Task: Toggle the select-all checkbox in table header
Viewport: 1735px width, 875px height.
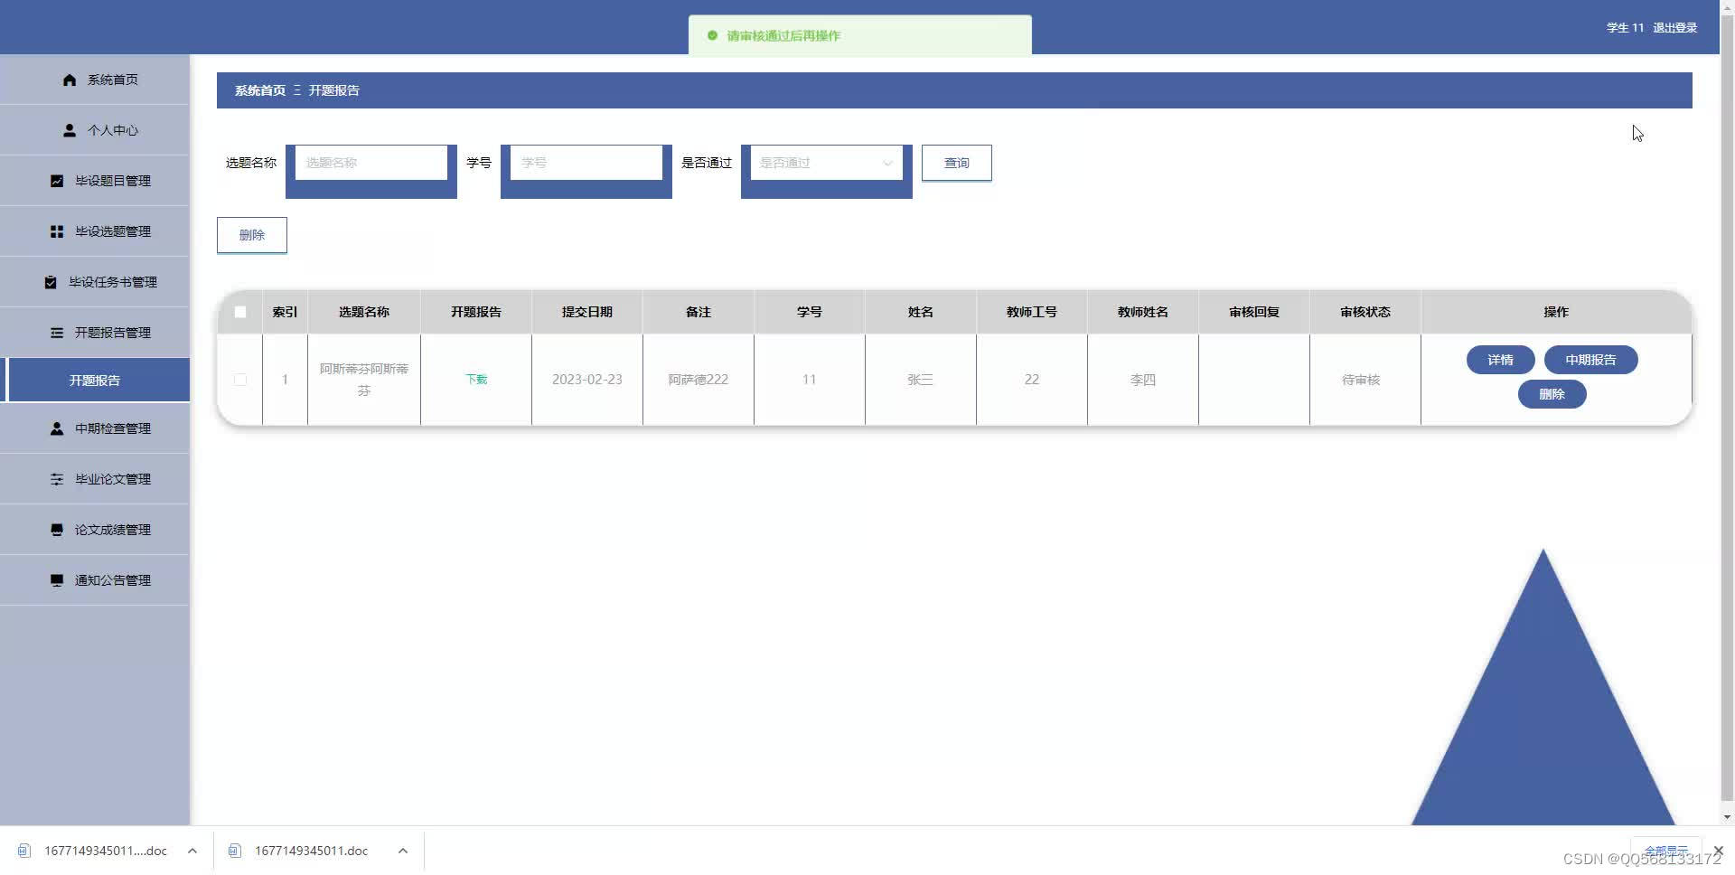Action: (x=240, y=312)
